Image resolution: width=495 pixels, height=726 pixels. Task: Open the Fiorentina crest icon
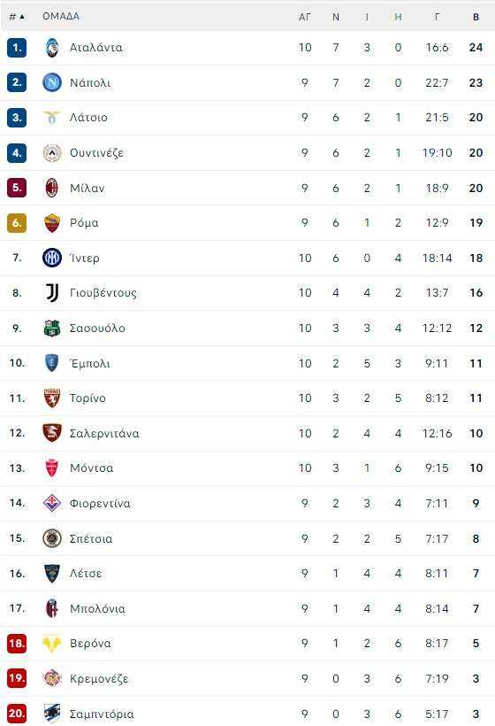coord(52,503)
